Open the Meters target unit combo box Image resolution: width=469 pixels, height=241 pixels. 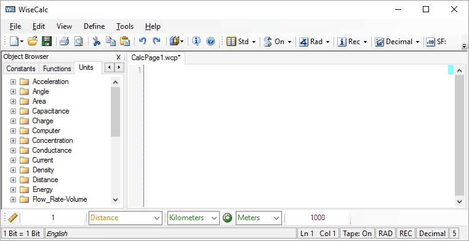pos(259,218)
